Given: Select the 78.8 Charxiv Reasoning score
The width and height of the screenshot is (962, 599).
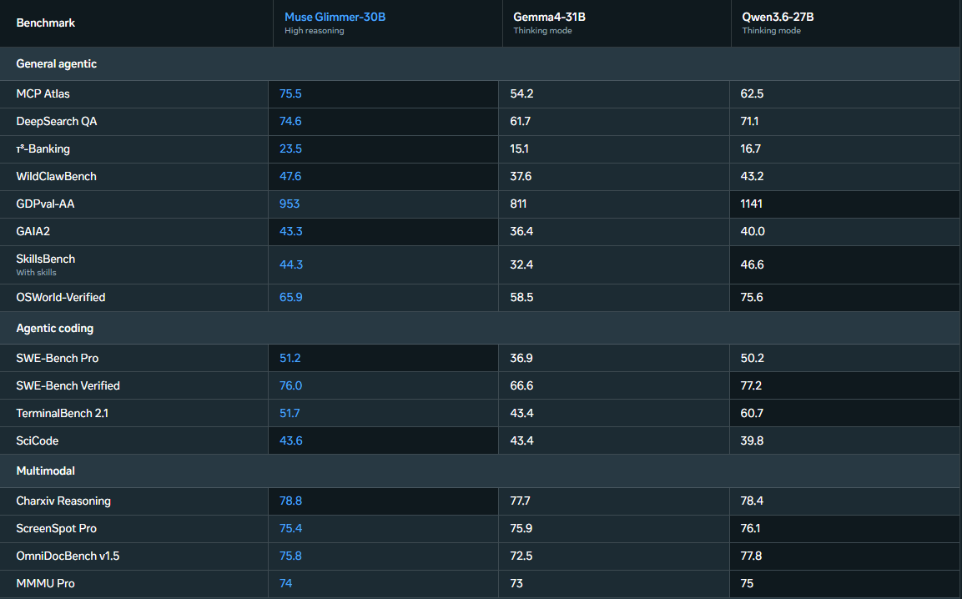Looking at the screenshot, I should point(290,501).
